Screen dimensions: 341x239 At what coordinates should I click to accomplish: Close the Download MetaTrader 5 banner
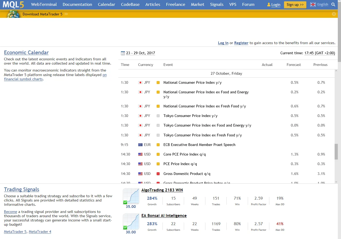coord(334,14)
